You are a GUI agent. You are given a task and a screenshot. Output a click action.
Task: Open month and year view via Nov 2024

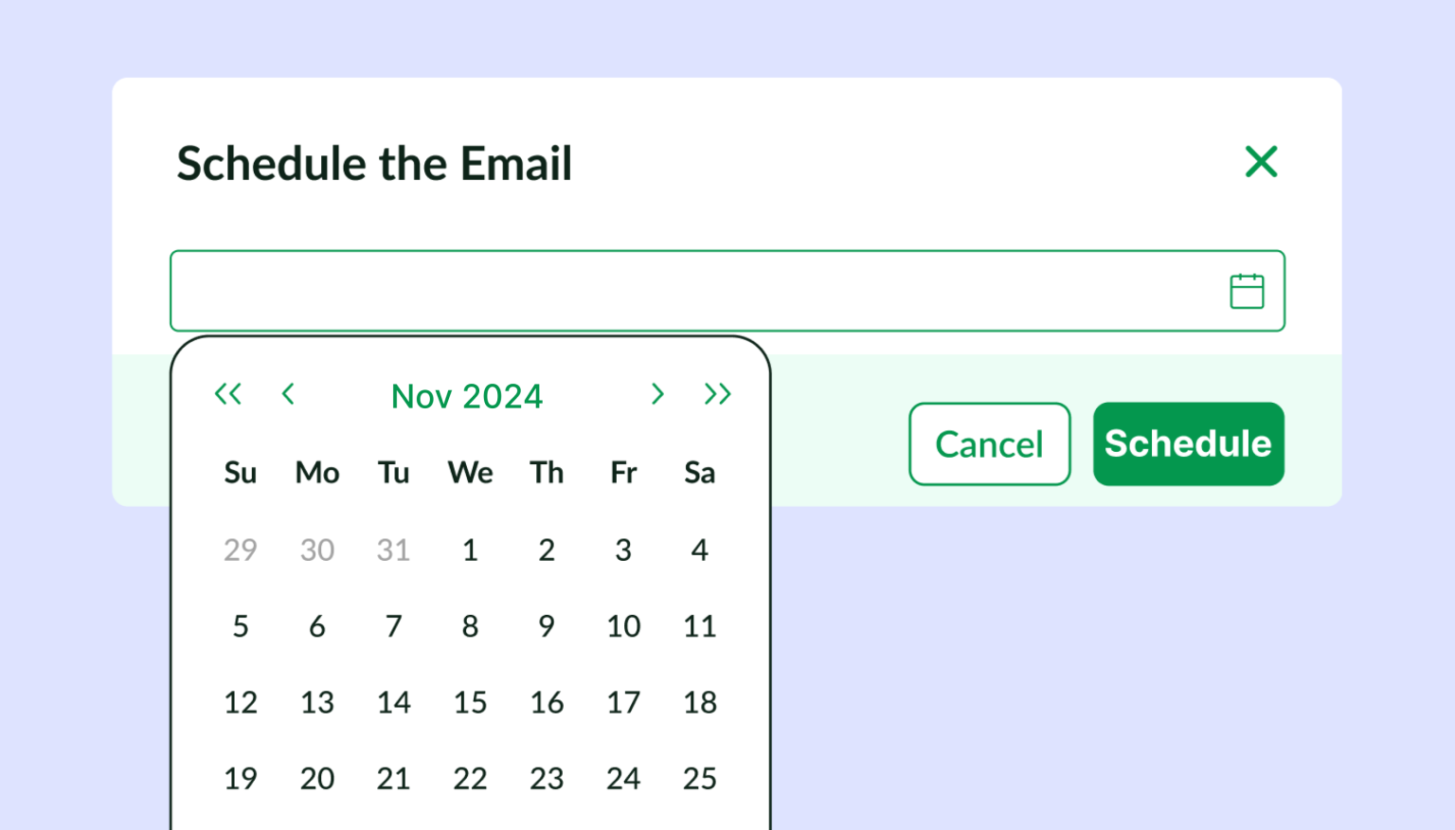(x=466, y=396)
